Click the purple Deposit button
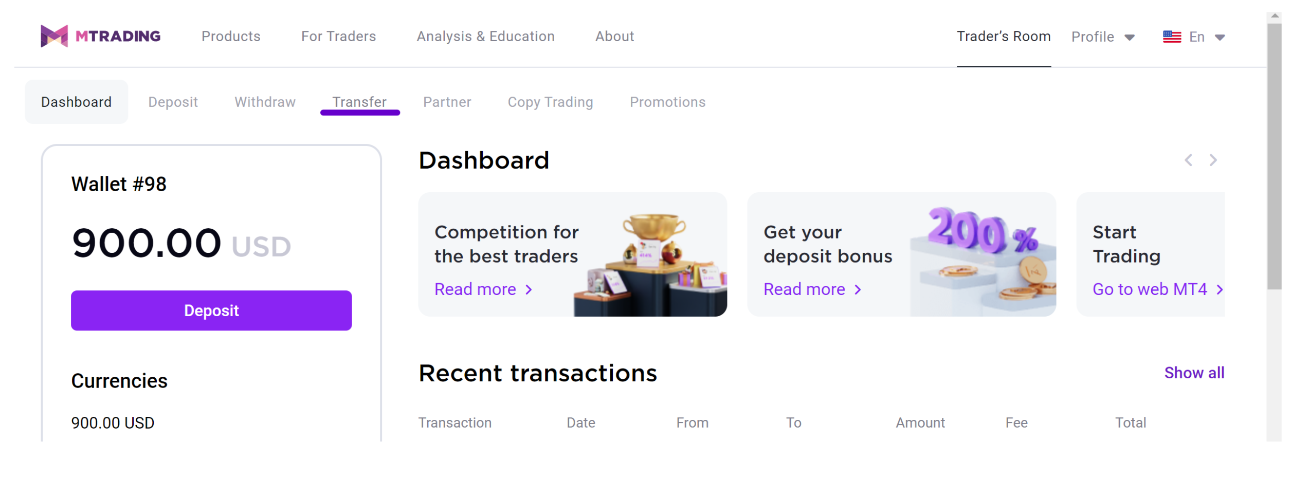Viewport: 1291px width, 478px height. tap(211, 310)
